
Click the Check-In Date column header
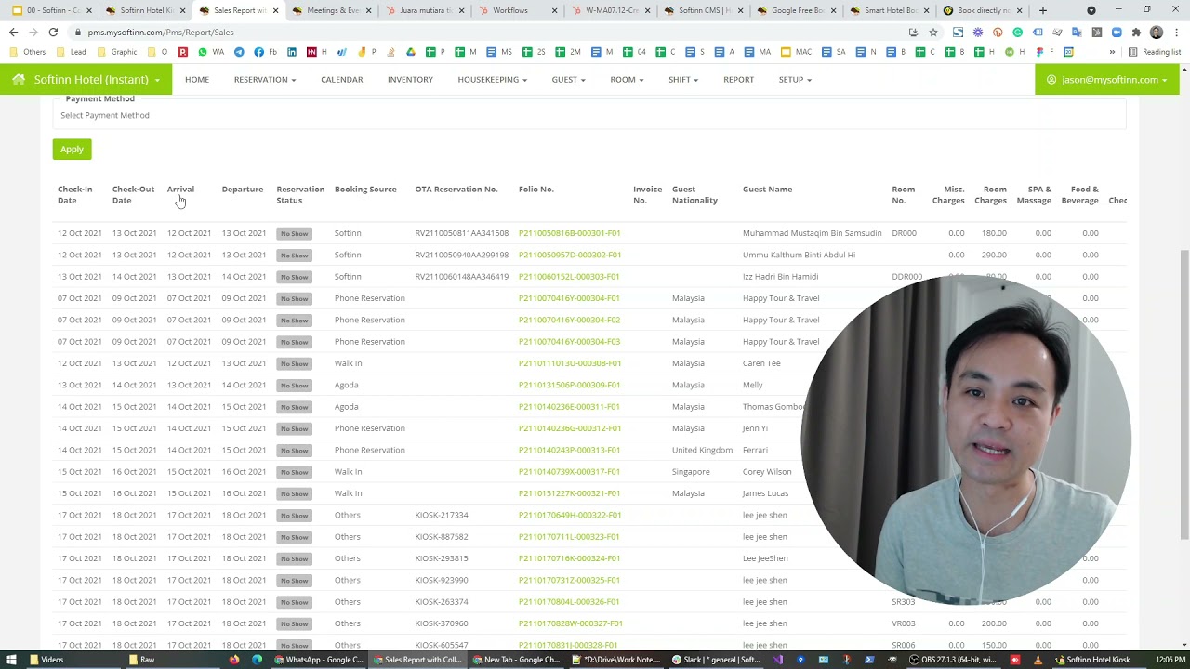click(74, 194)
